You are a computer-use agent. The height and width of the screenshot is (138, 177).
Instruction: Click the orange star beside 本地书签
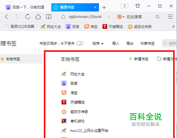(x=2, y=59)
